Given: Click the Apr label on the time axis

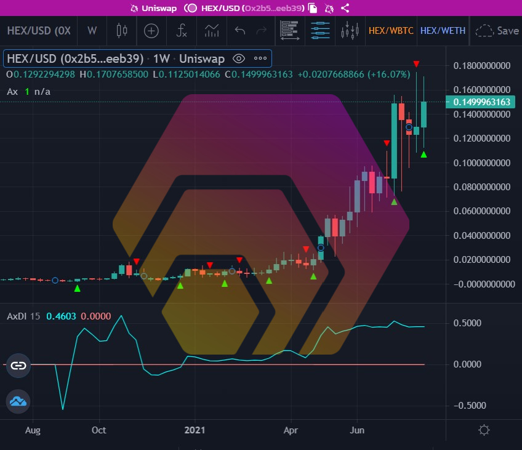Looking at the screenshot, I should tap(291, 430).
